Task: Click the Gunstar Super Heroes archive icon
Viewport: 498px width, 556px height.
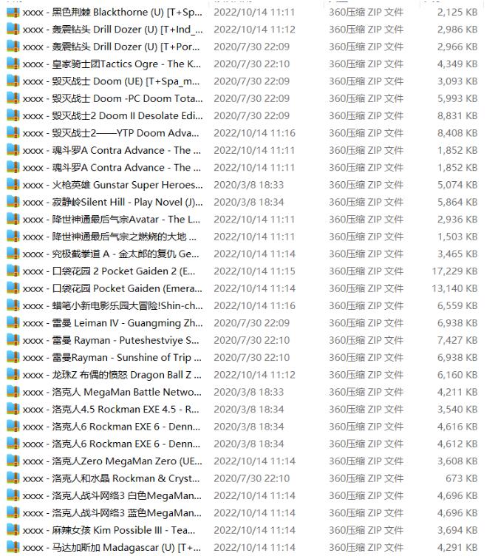Action: coord(13,185)
